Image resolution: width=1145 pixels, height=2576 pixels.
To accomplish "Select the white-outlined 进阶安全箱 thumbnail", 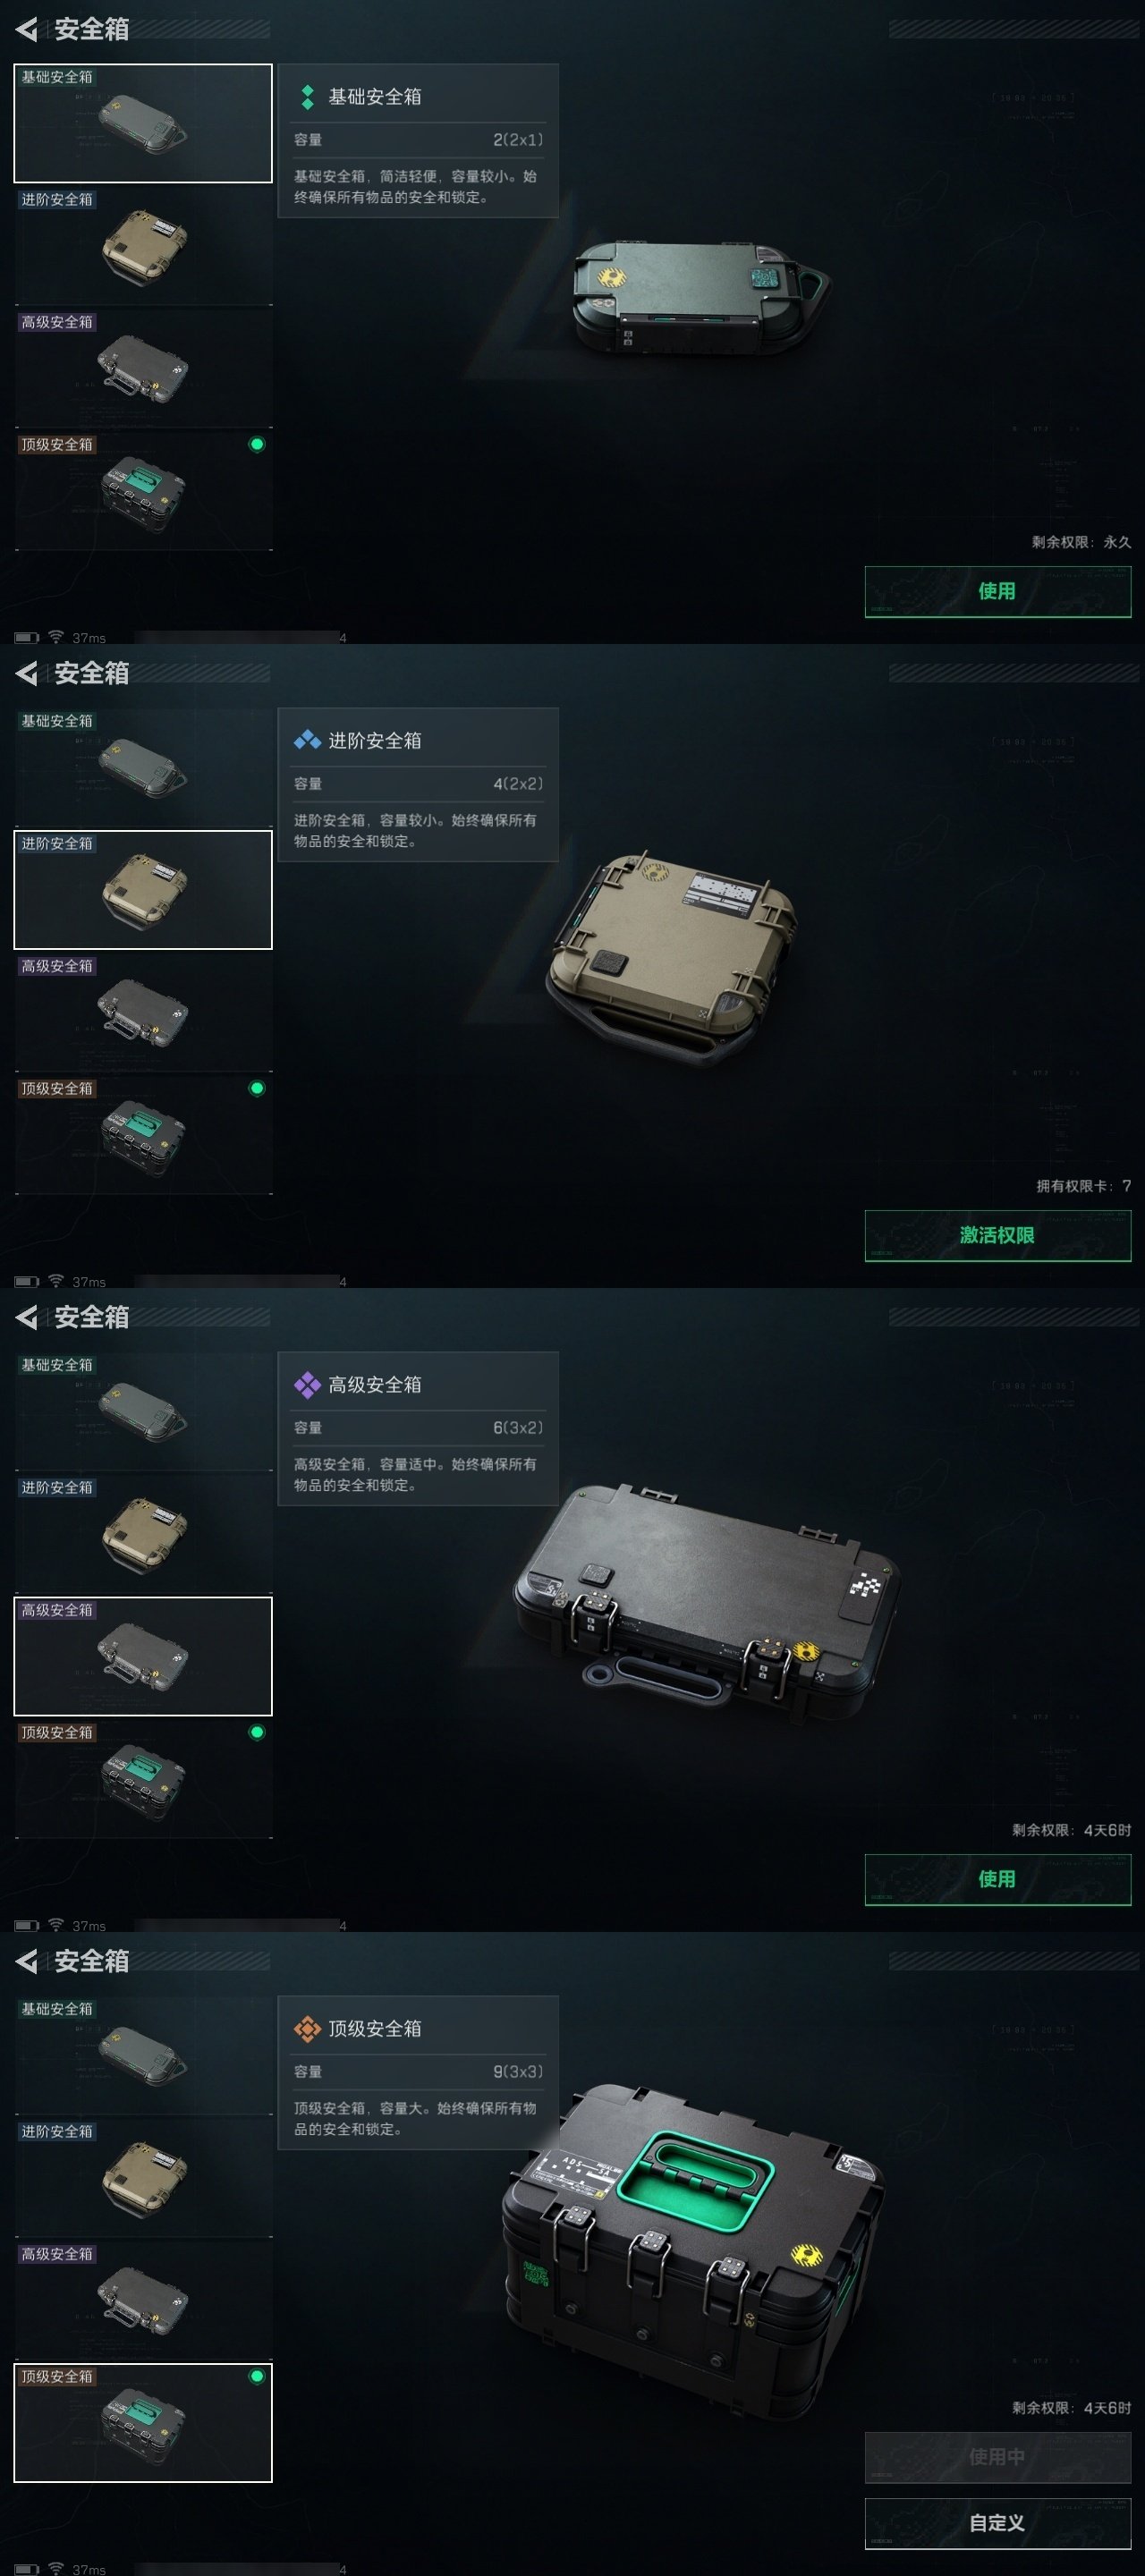I will pyautogui.click(x=143, y=890).
